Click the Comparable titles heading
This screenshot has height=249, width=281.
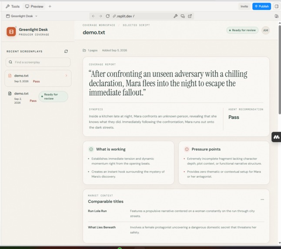pos(106,201)
